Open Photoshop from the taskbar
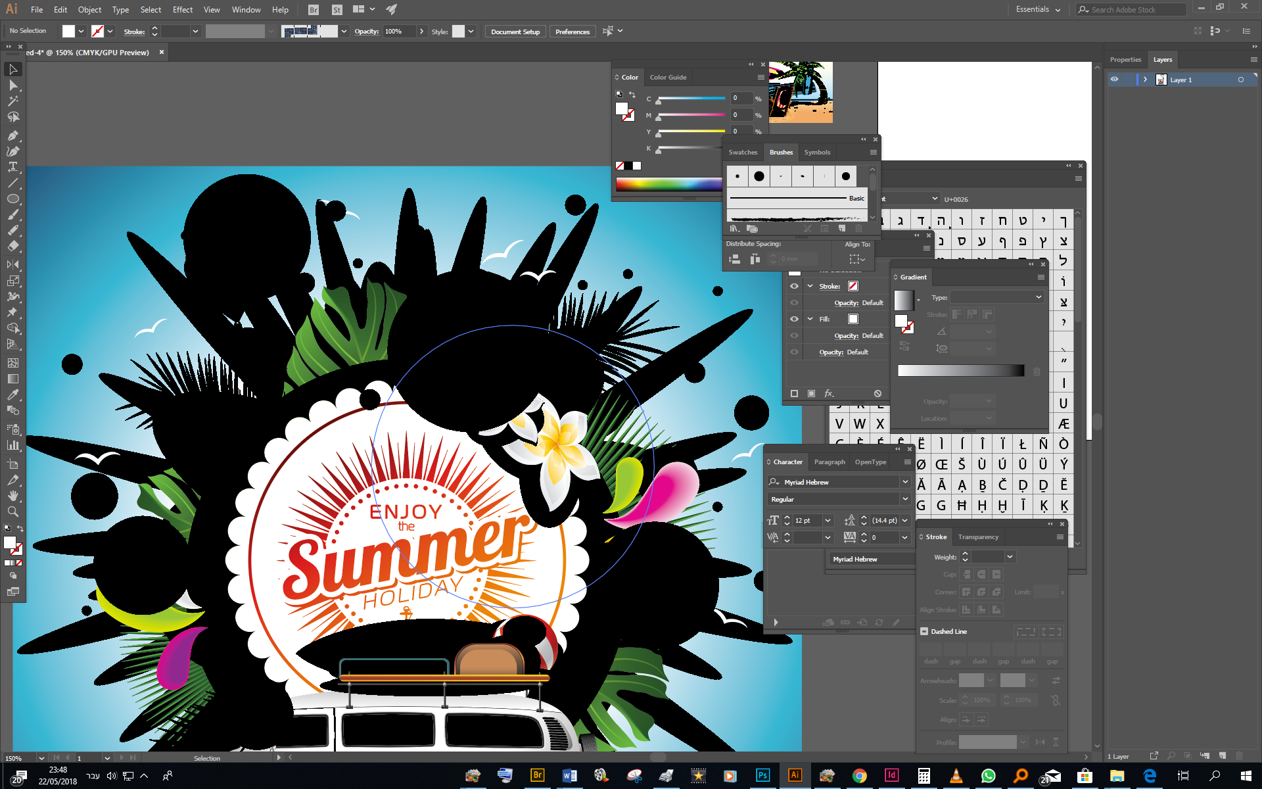This screenshot has height=789, width=1262. point(762,775)
